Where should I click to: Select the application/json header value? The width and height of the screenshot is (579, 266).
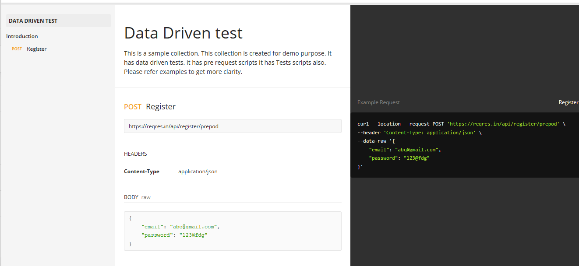198,171
